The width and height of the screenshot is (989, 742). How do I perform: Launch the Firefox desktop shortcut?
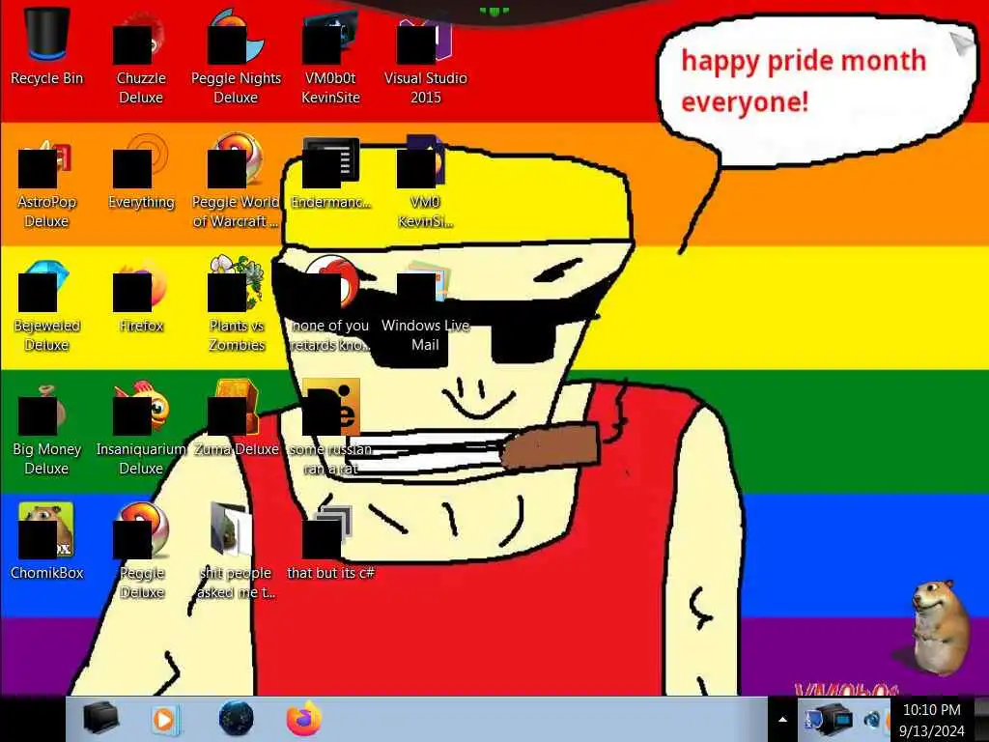[141, 297]
